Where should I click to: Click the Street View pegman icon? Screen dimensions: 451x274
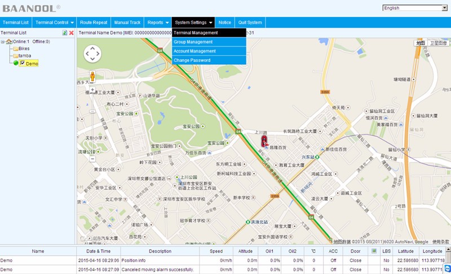(x=92, y=77)
